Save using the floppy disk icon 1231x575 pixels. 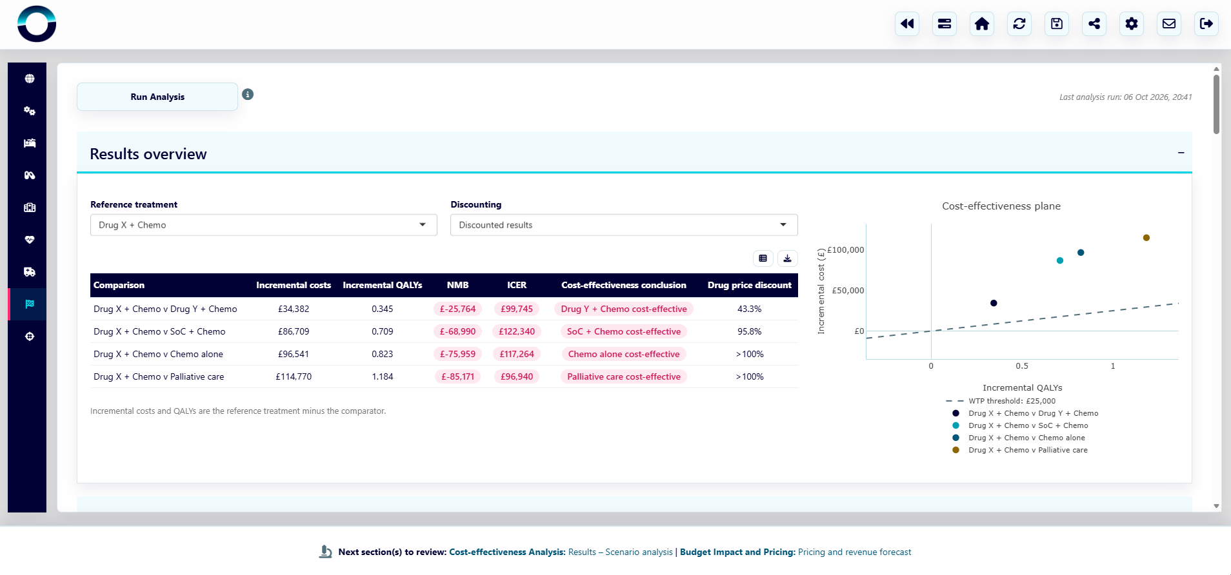point(1057,24)
